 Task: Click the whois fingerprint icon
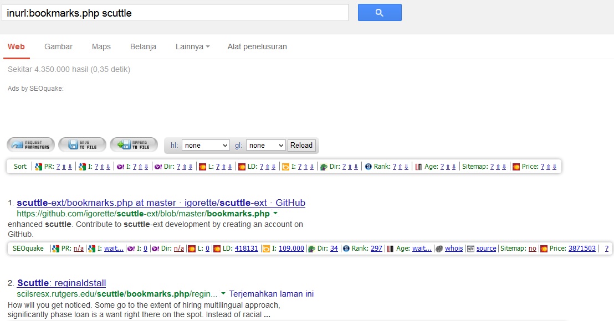tap(439, 248)
